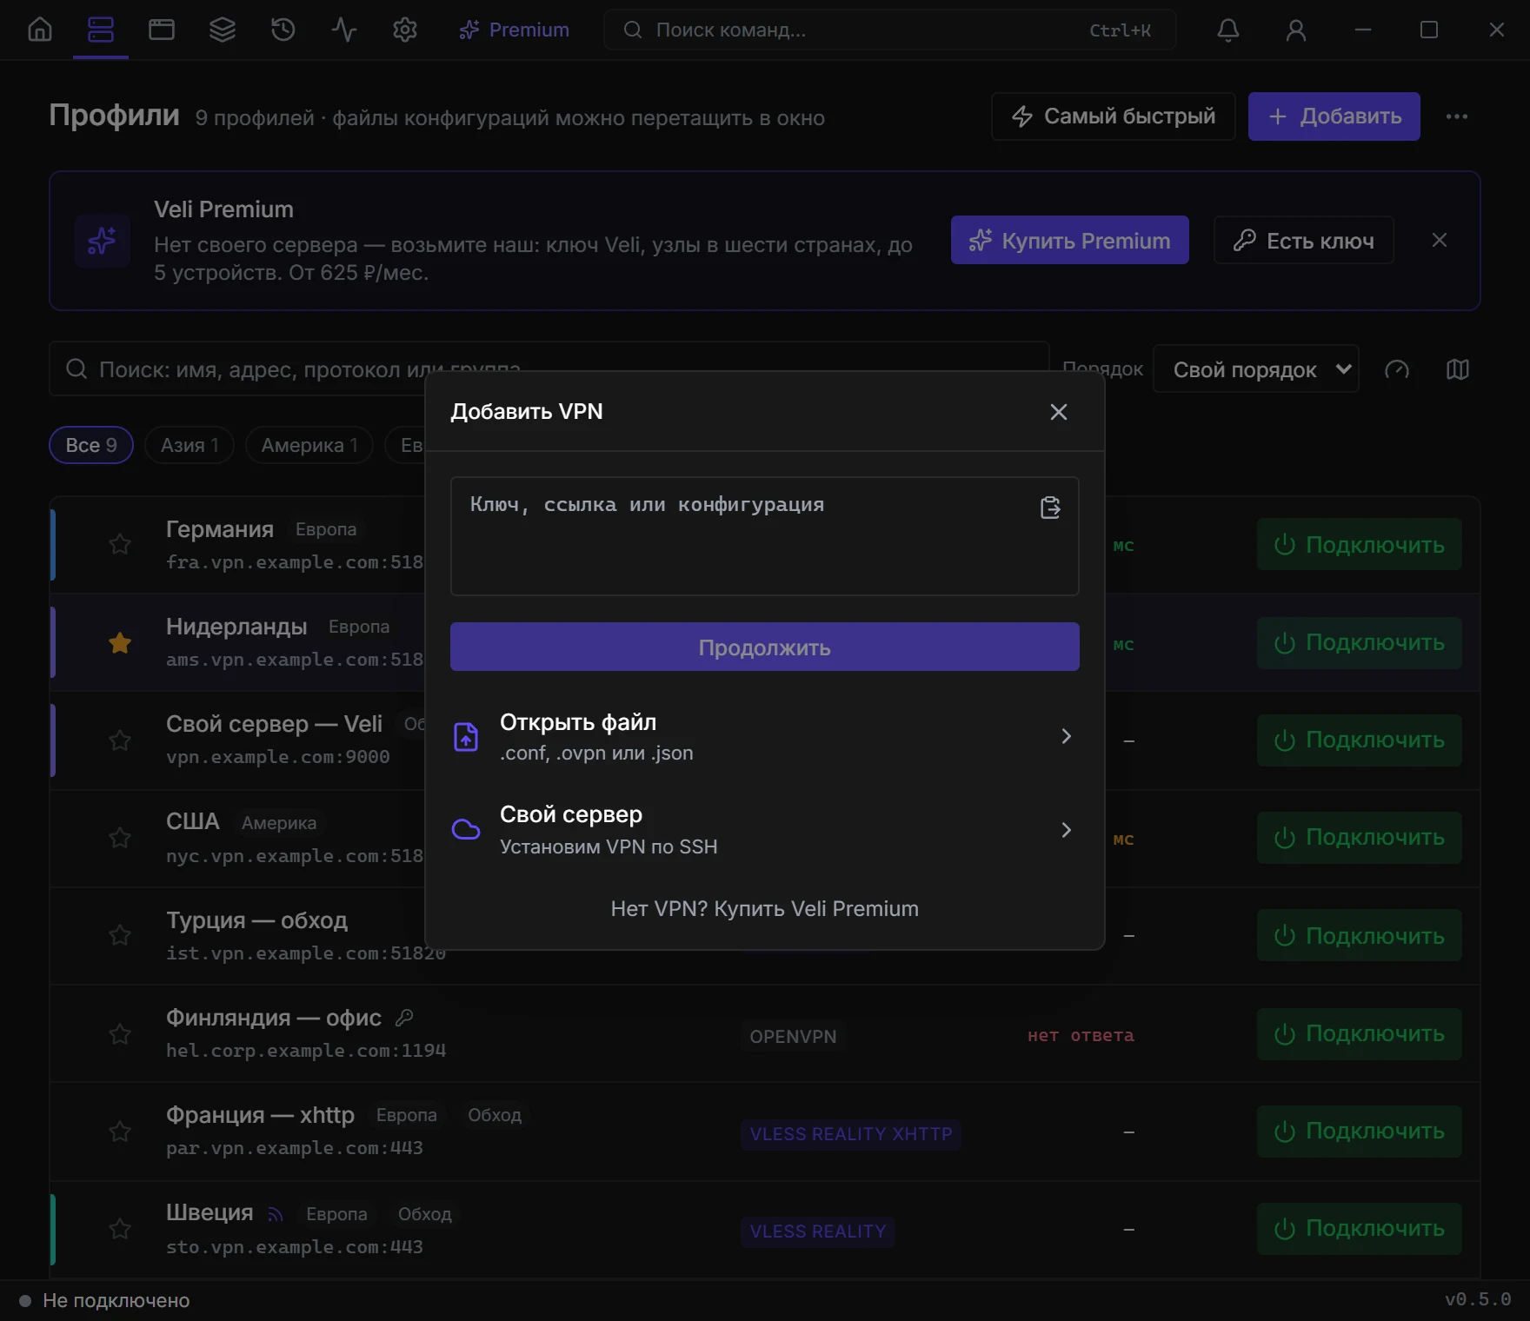
Task: Open the three-dots more menu next to Добавить
Action: (1457, 116)
